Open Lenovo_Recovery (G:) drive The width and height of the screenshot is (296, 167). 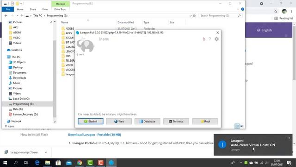point(25,115)
